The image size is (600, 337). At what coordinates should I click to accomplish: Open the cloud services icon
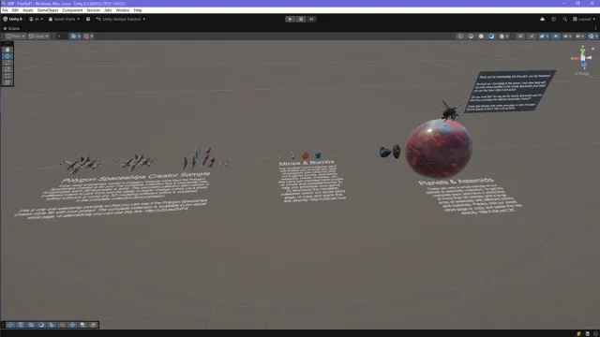(x=542, y=19)
